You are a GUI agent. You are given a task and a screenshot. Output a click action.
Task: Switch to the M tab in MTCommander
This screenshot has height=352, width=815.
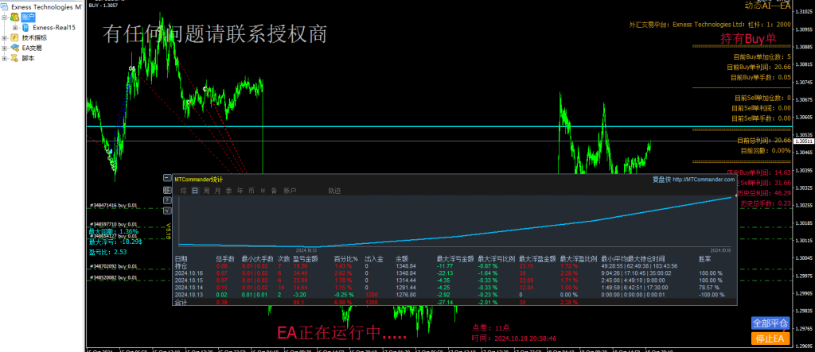(263, 191)
